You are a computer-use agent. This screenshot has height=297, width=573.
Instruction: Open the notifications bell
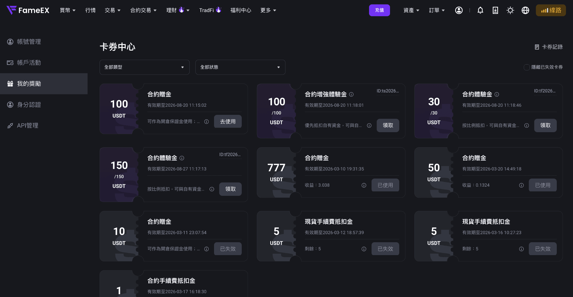480,10
